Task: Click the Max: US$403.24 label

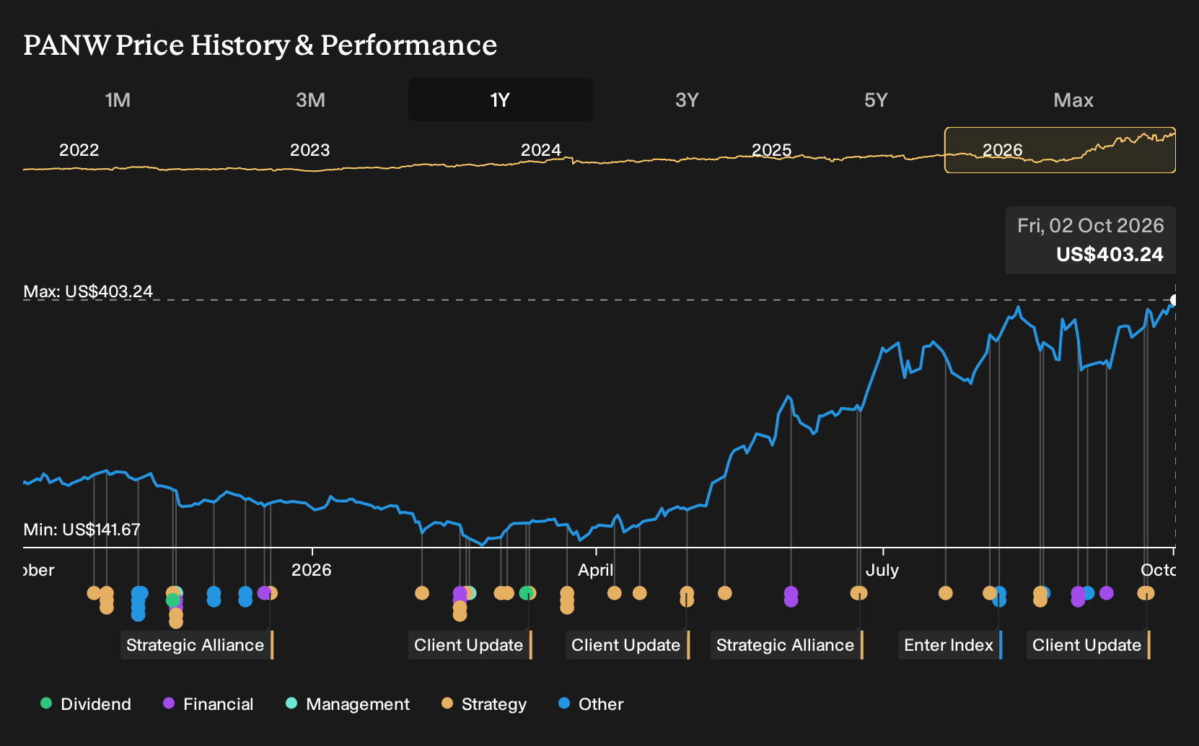Action: (88, 291)
